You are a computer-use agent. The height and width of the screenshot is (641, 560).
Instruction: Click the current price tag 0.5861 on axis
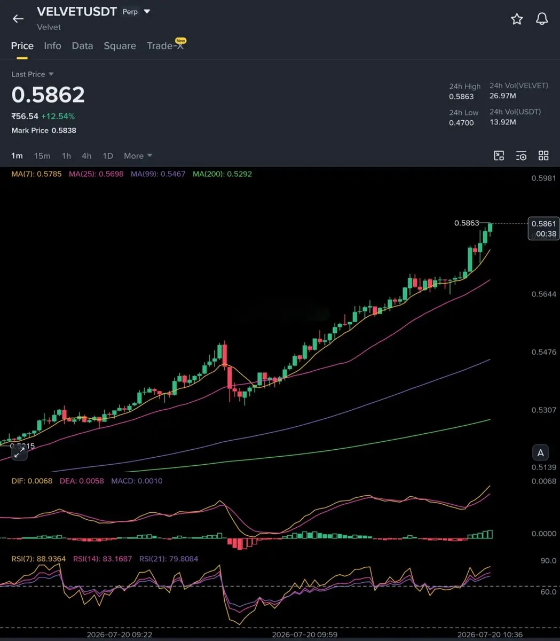coord(543,229)
